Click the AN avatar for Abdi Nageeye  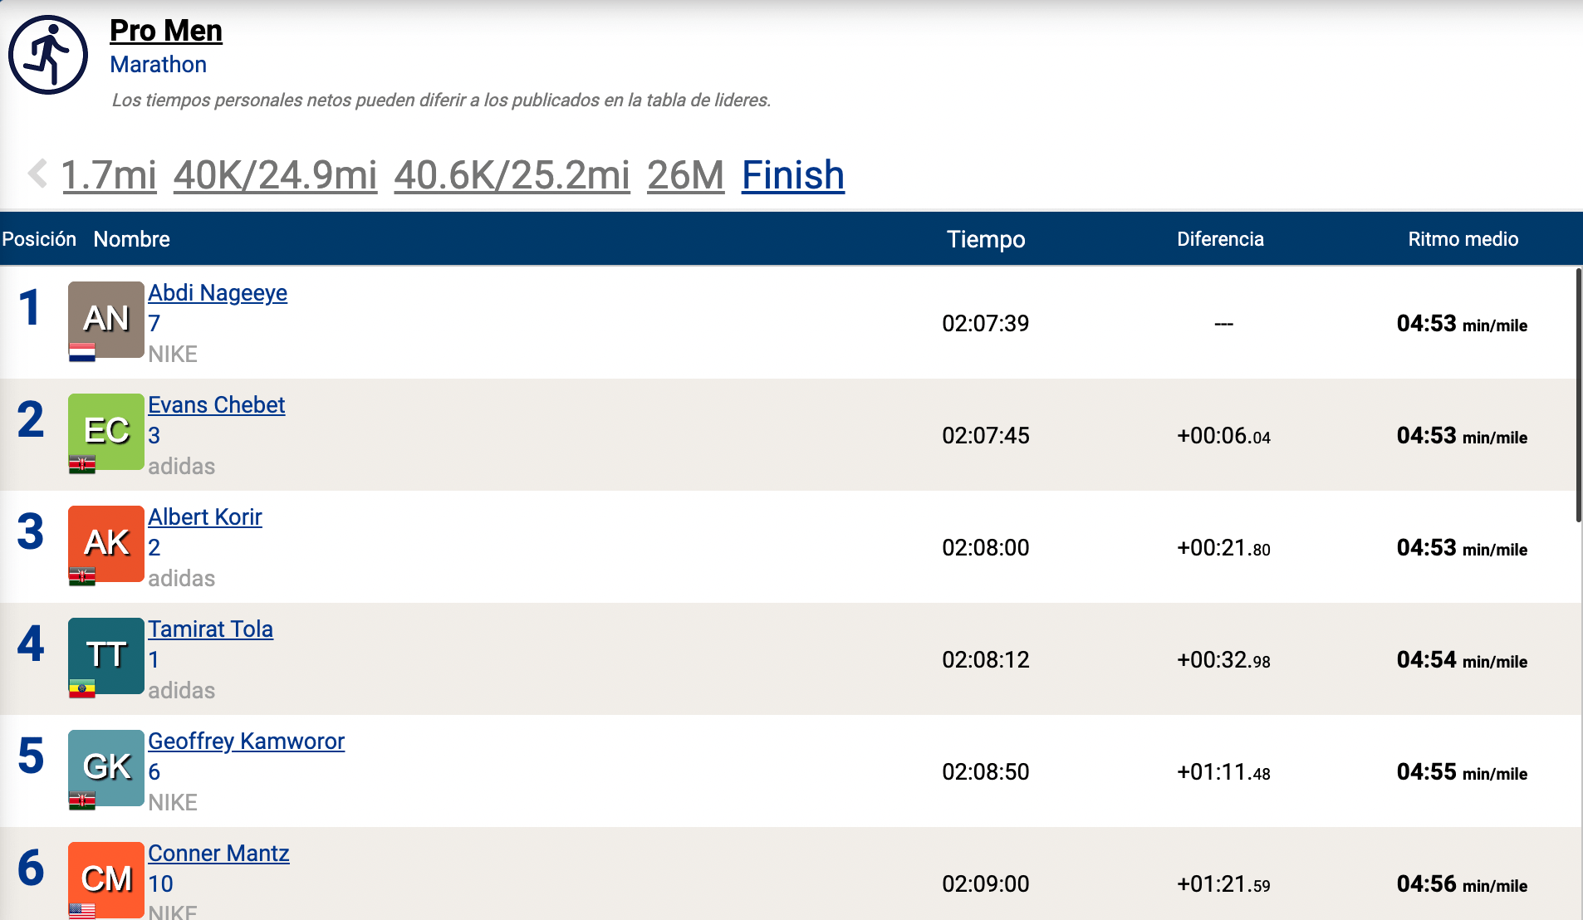(106, 319)
